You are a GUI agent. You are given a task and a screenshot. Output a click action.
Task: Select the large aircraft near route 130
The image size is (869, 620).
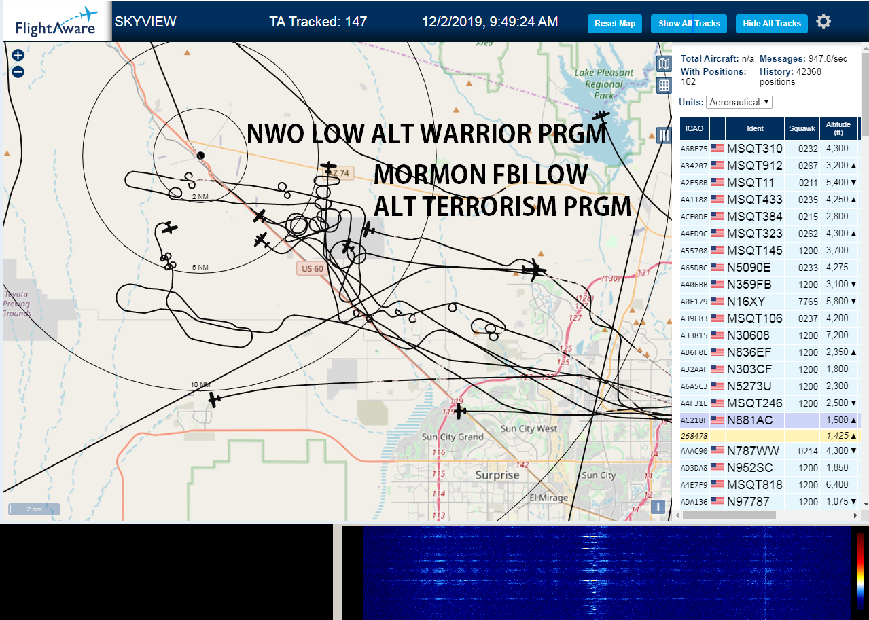coord(535,270)
